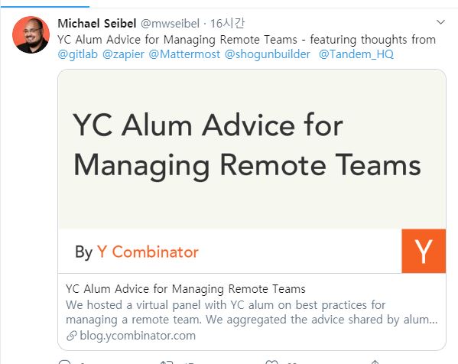
Task: Click the Michael Seibel display name
Action: click(97, 24)
